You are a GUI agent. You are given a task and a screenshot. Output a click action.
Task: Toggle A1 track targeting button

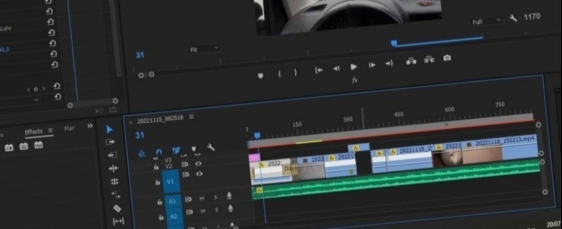pos(172,201)
